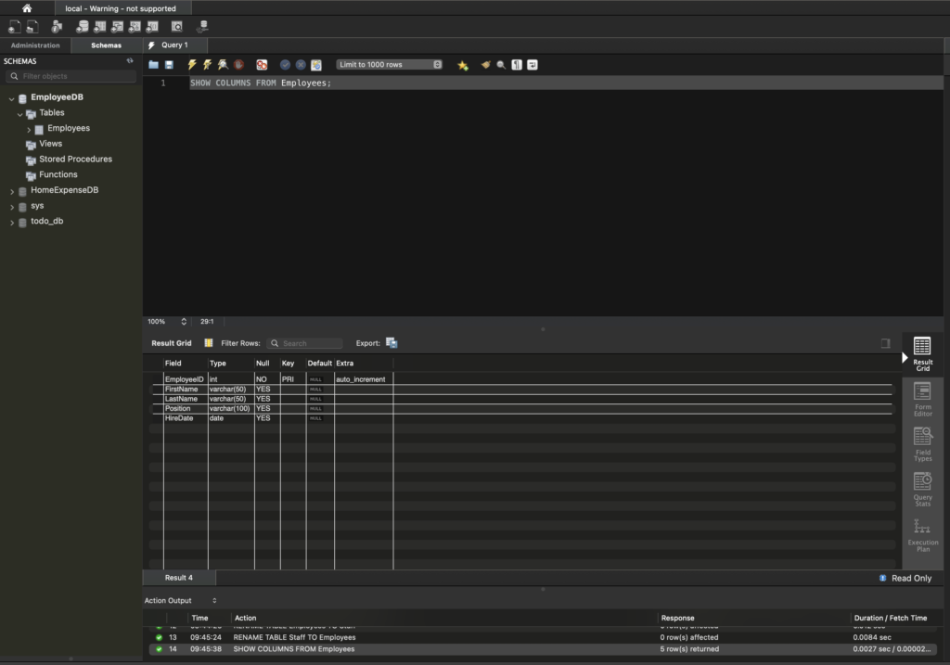Switch to the Administration tab
Viewport: 950px width, 665px height.
pos(35,45)
